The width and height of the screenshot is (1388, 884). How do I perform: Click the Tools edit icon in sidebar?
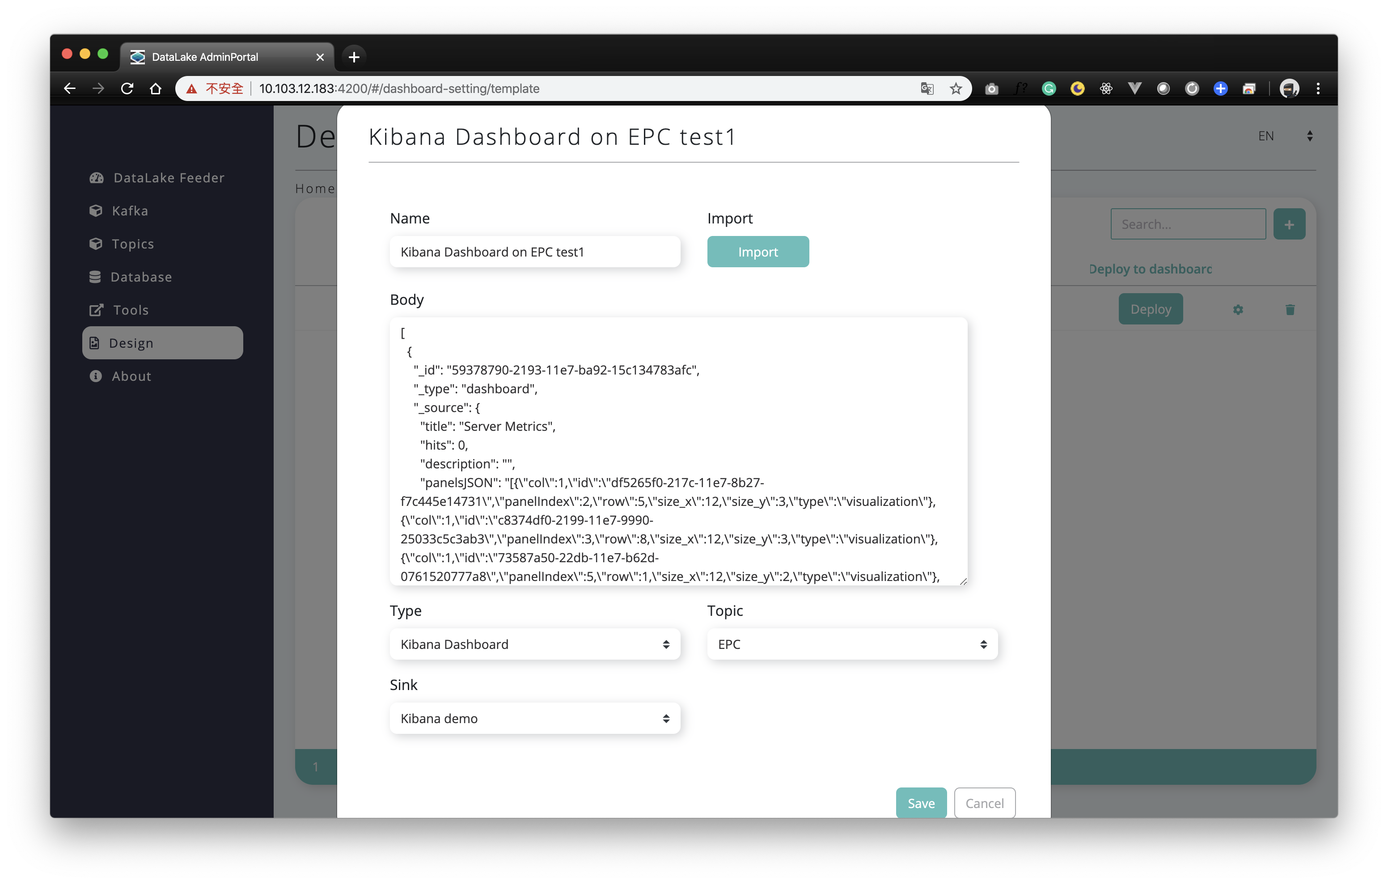click(x=96, y=309)
